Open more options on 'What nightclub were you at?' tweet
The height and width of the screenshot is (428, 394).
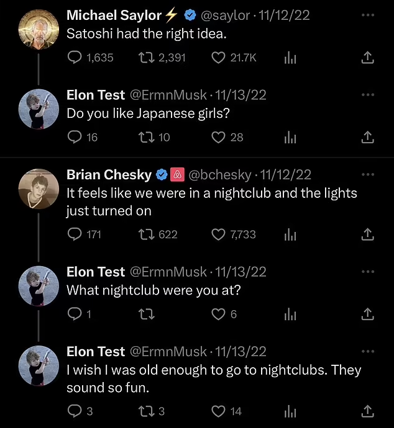[368, 272]
